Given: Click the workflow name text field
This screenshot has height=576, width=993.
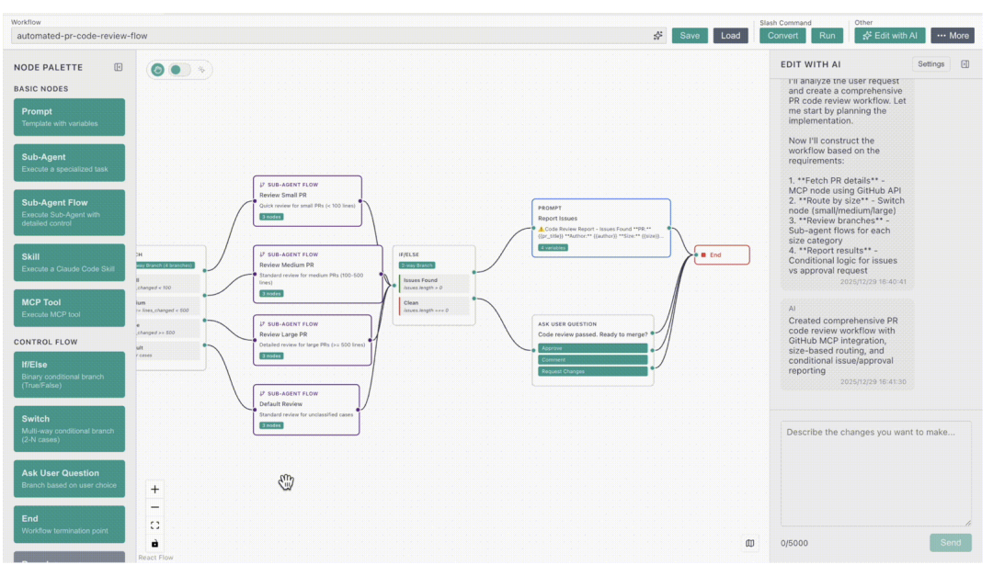Looking at the screenshot, I should click(331, 36).
